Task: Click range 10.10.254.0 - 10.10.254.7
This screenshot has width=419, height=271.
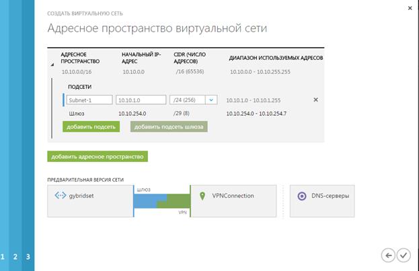Action: click(x=256, y=114)
